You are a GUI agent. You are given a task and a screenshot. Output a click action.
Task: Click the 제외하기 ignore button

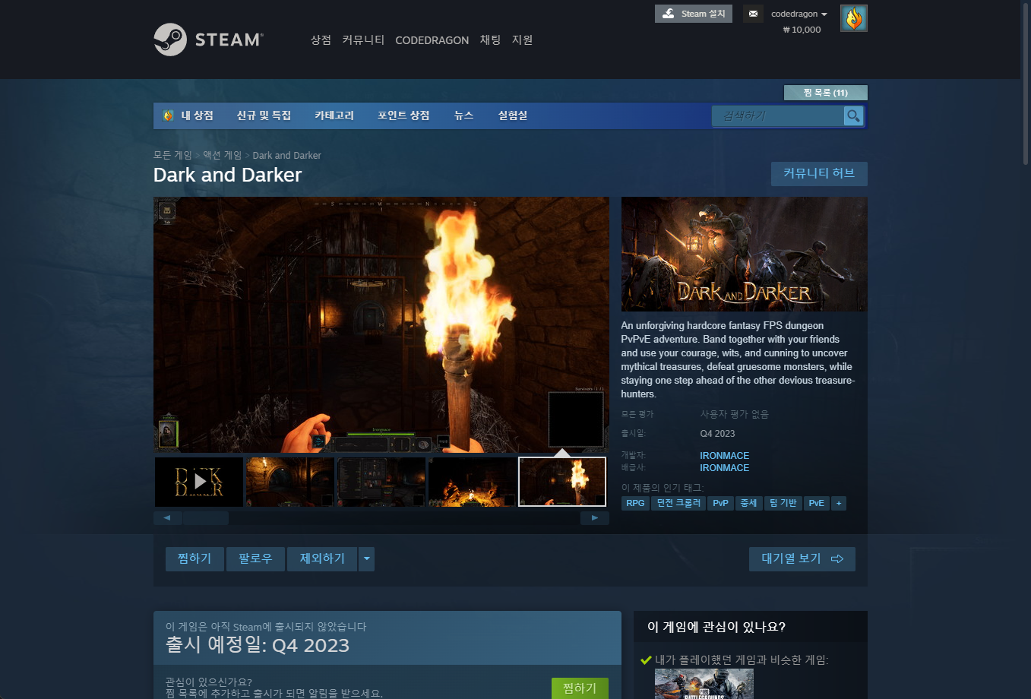point(322,558)
